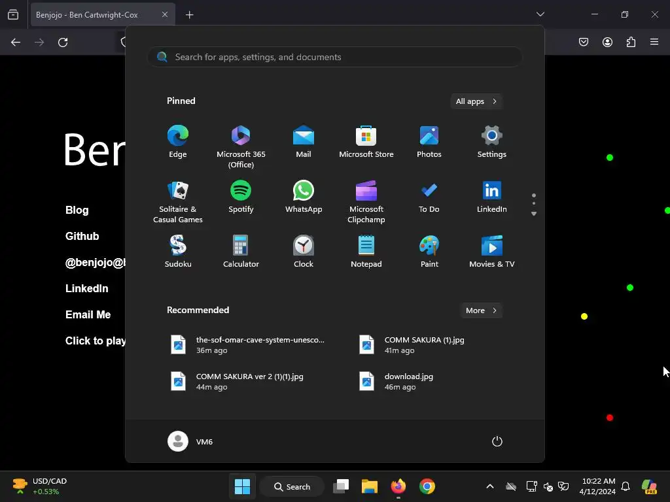Open the Mail app
Image resolution: width=670 pixels, height=502 pixels.
[x=304, y=141]
